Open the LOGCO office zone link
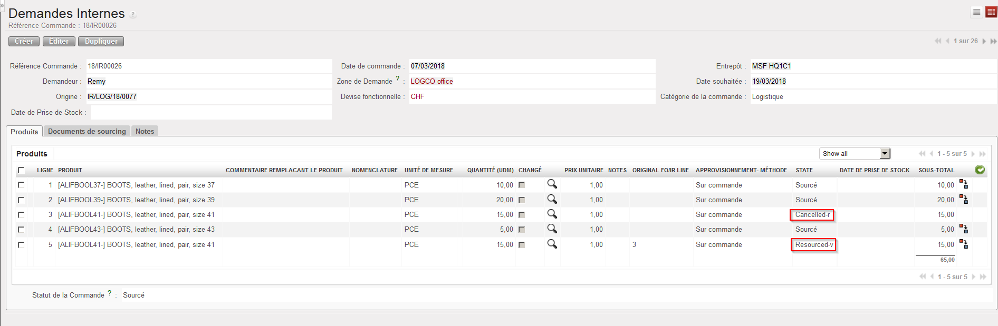This screenshot has width=998, height=326. click(x=431, y=82)
